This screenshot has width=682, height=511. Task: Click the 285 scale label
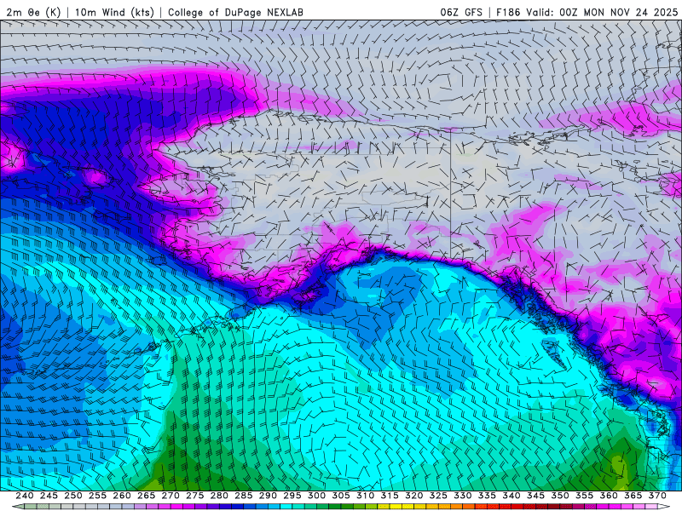click(x=244, y=496)
